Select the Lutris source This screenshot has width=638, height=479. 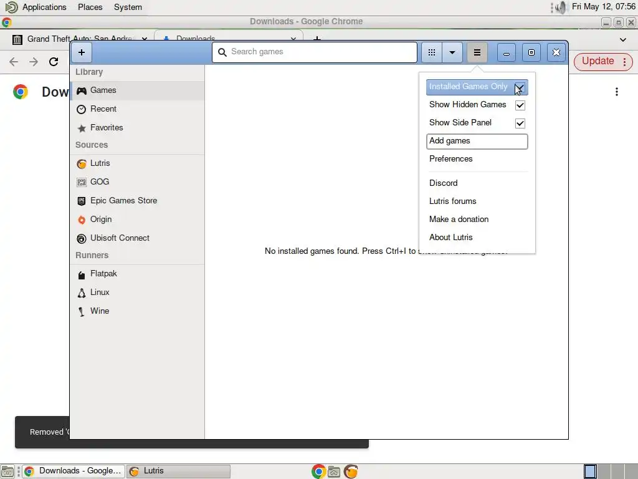138,163
